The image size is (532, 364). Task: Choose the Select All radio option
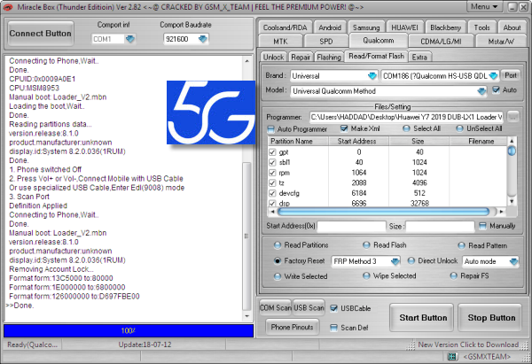click(406, 128)
